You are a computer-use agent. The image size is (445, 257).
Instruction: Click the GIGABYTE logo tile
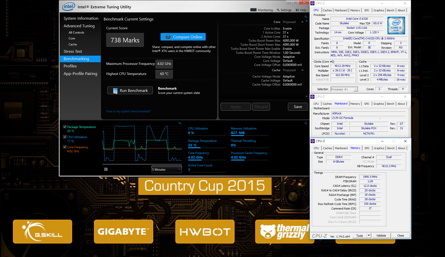click(x=123, y=232)
